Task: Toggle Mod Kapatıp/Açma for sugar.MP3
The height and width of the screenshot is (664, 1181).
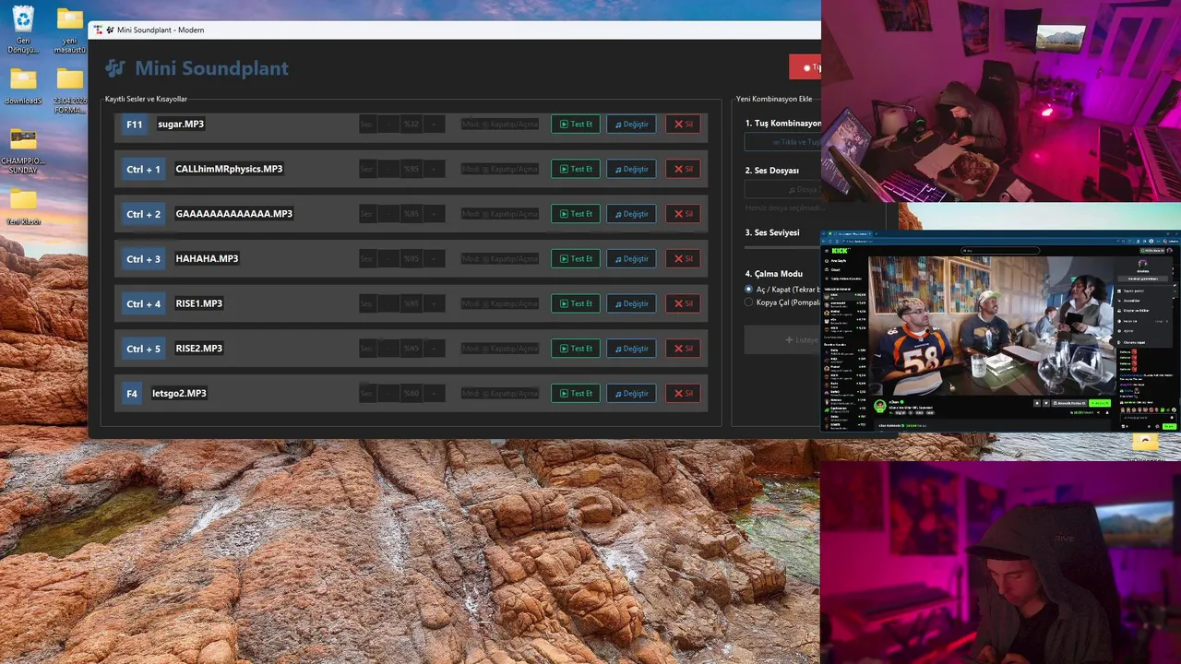Action: tap(500, 124)
